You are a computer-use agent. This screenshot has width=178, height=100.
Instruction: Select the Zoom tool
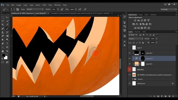7,51
